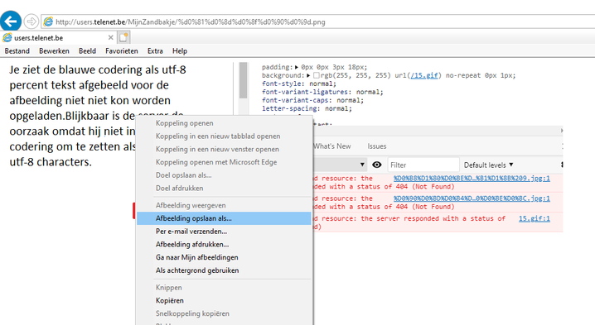Screen dimensions: 595x325
Task: Click the console Filter input field
Action: pyautogui.click(x=423, y=165)
